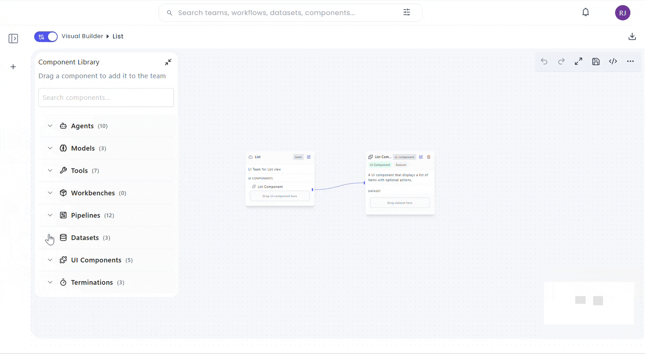Save the team with the floppy disk icon
The height and width of the screenshot is (354, 646).
click(596, 62)
